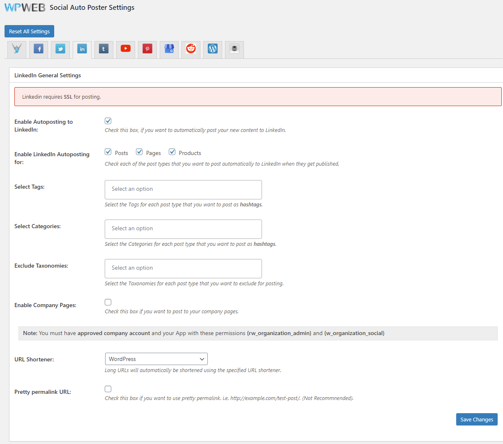
Task: Select the Reddit network icon
Action: coord(191,49)
